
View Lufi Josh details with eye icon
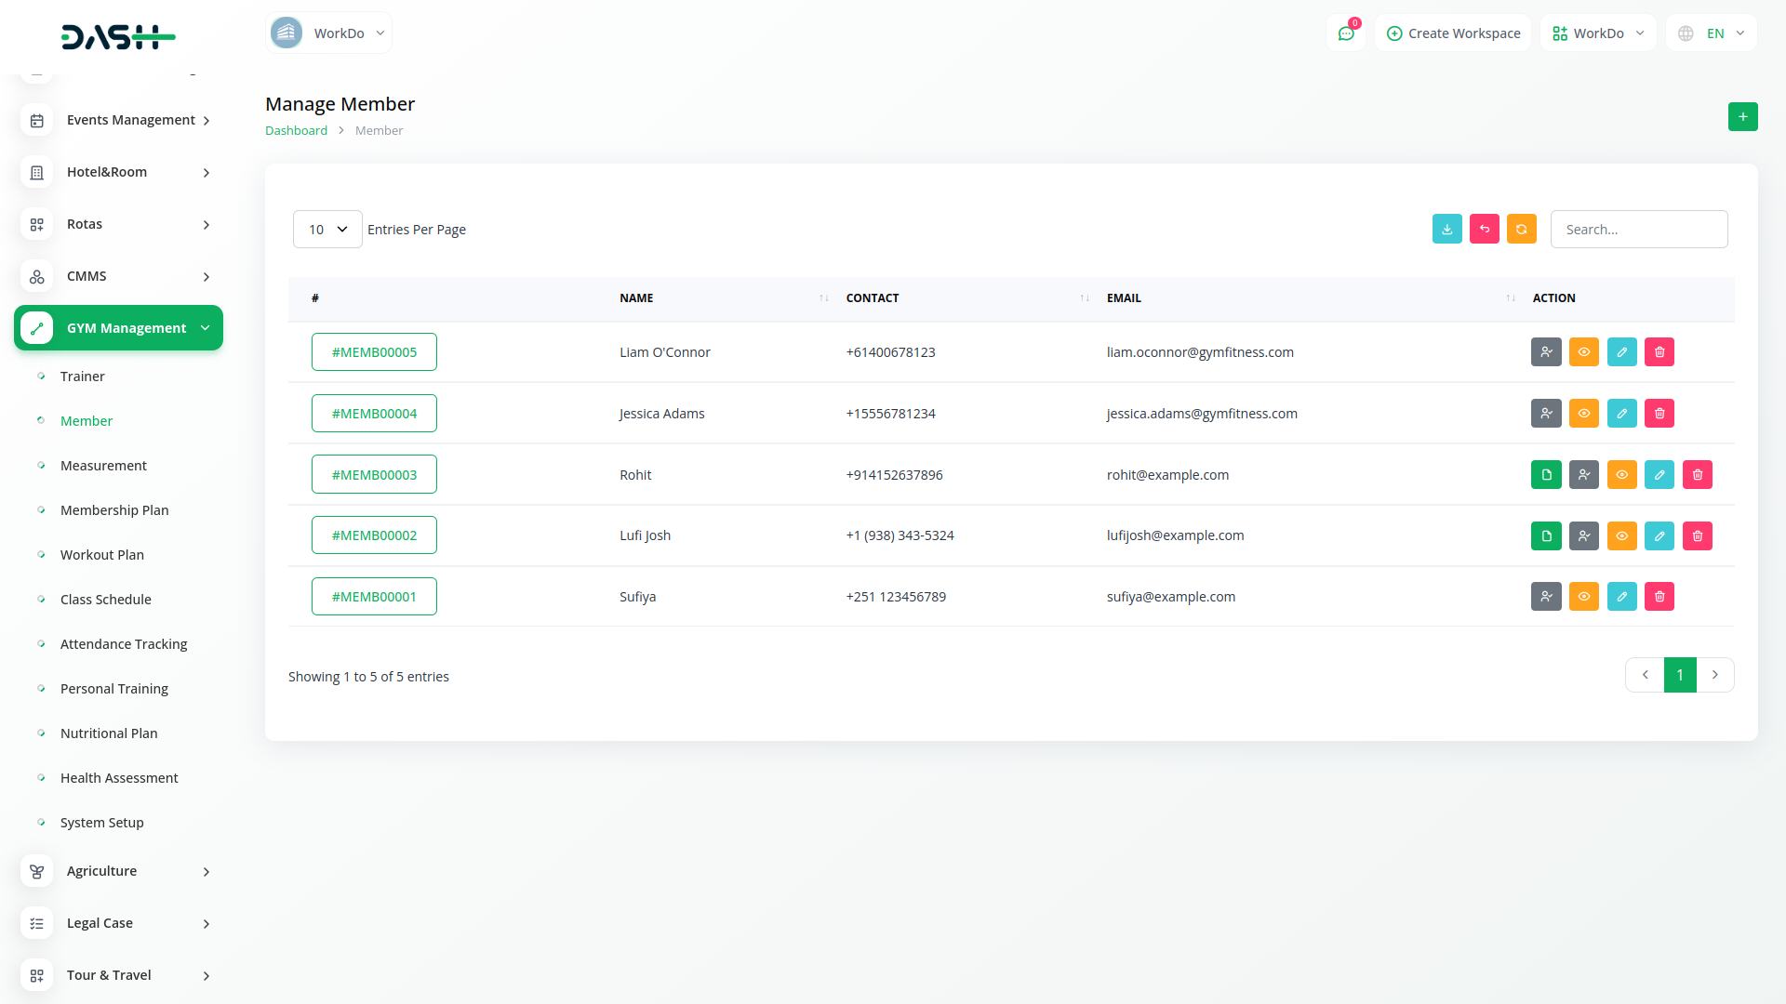[x=1621, y=536]
